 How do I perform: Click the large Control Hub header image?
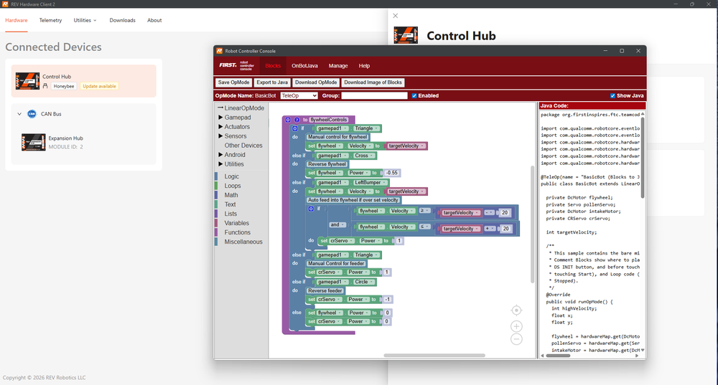click(x=406, y=35)
